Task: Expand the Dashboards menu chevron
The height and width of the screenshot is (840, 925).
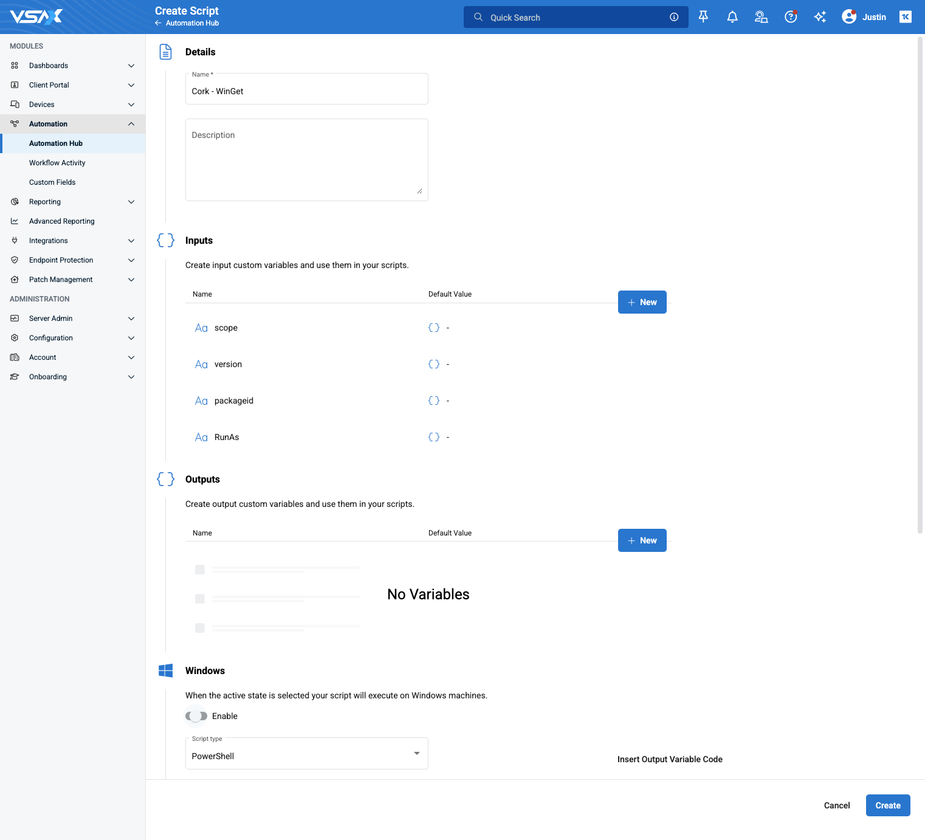Action: 131,66
